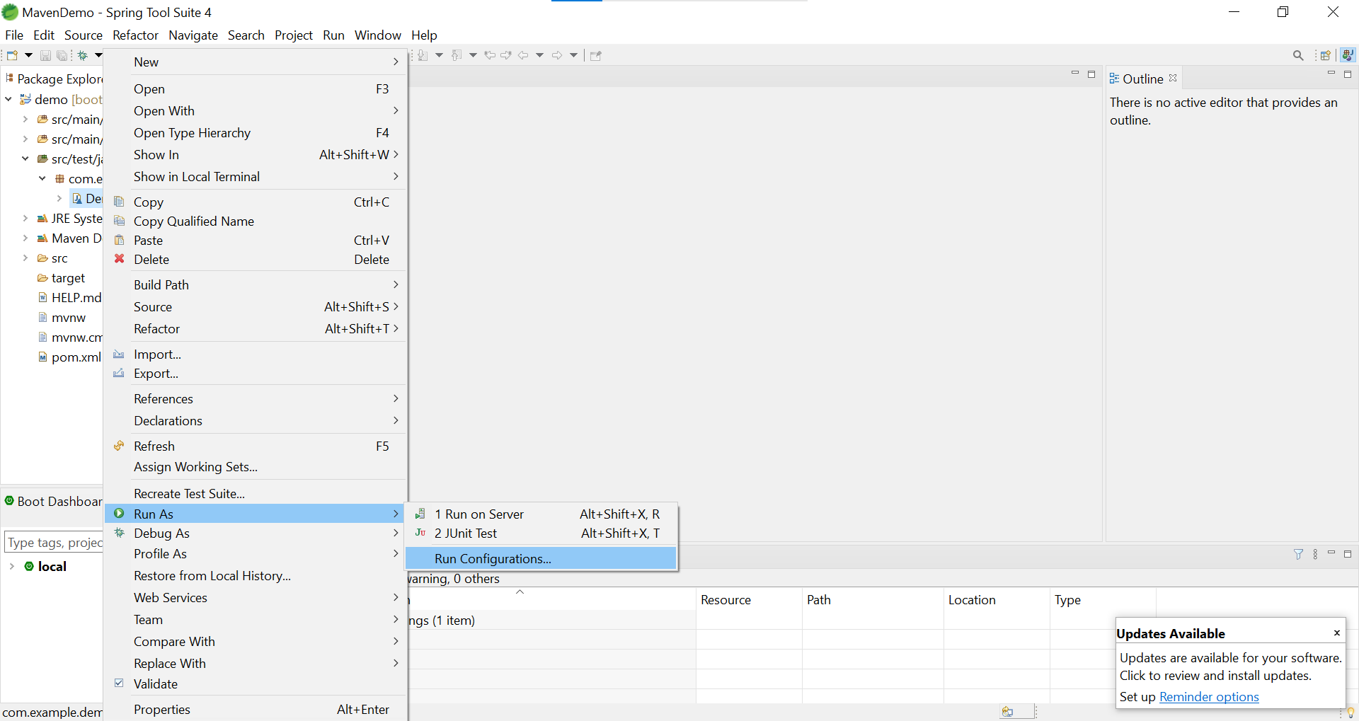Collapse the demo project tree node
Viewport: 1359px width, 721px height.
tap(8, 100)
